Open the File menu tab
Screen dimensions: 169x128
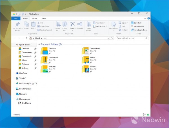coord(16,19)
